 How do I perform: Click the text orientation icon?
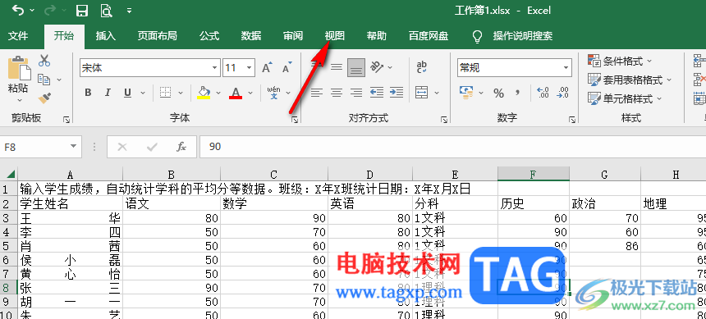377,67
